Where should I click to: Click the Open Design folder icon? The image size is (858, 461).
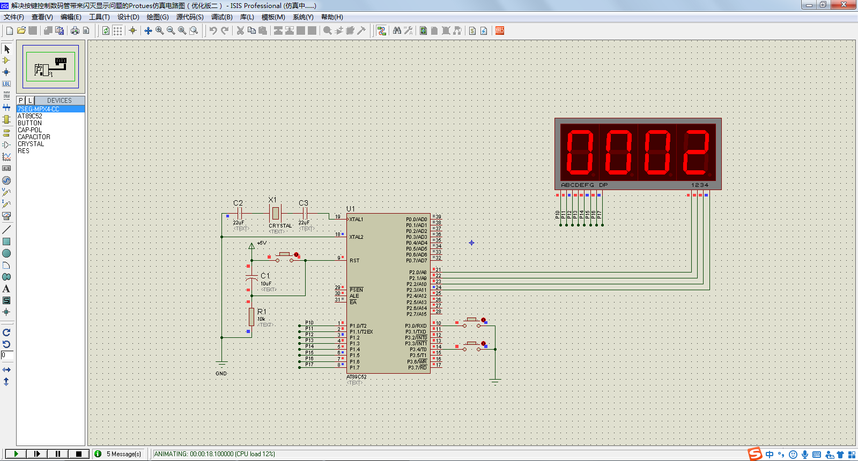(21, 31)
